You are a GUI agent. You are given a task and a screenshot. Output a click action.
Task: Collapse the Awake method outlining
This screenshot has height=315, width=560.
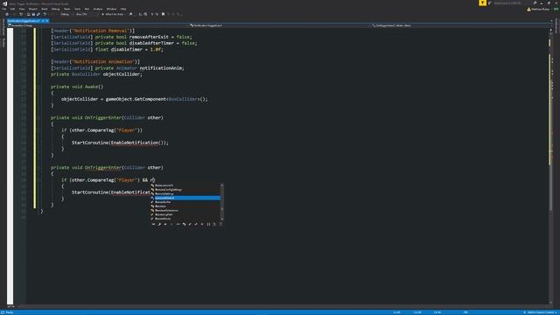coord(40,87)
